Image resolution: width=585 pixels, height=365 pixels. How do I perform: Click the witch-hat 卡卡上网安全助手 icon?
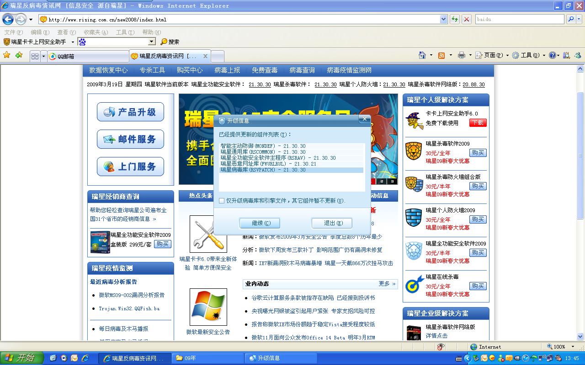pos(414,120)
